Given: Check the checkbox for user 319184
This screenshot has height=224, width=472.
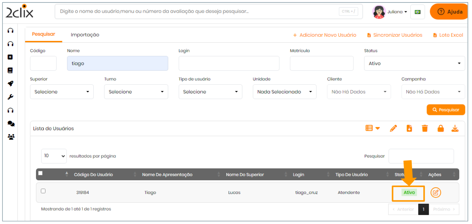Looking at the screenshot, I should (43, 191).
